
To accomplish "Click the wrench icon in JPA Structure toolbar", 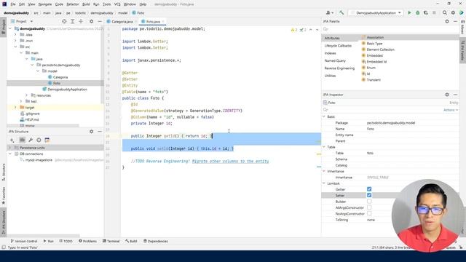I will click(x=31, y=140).
